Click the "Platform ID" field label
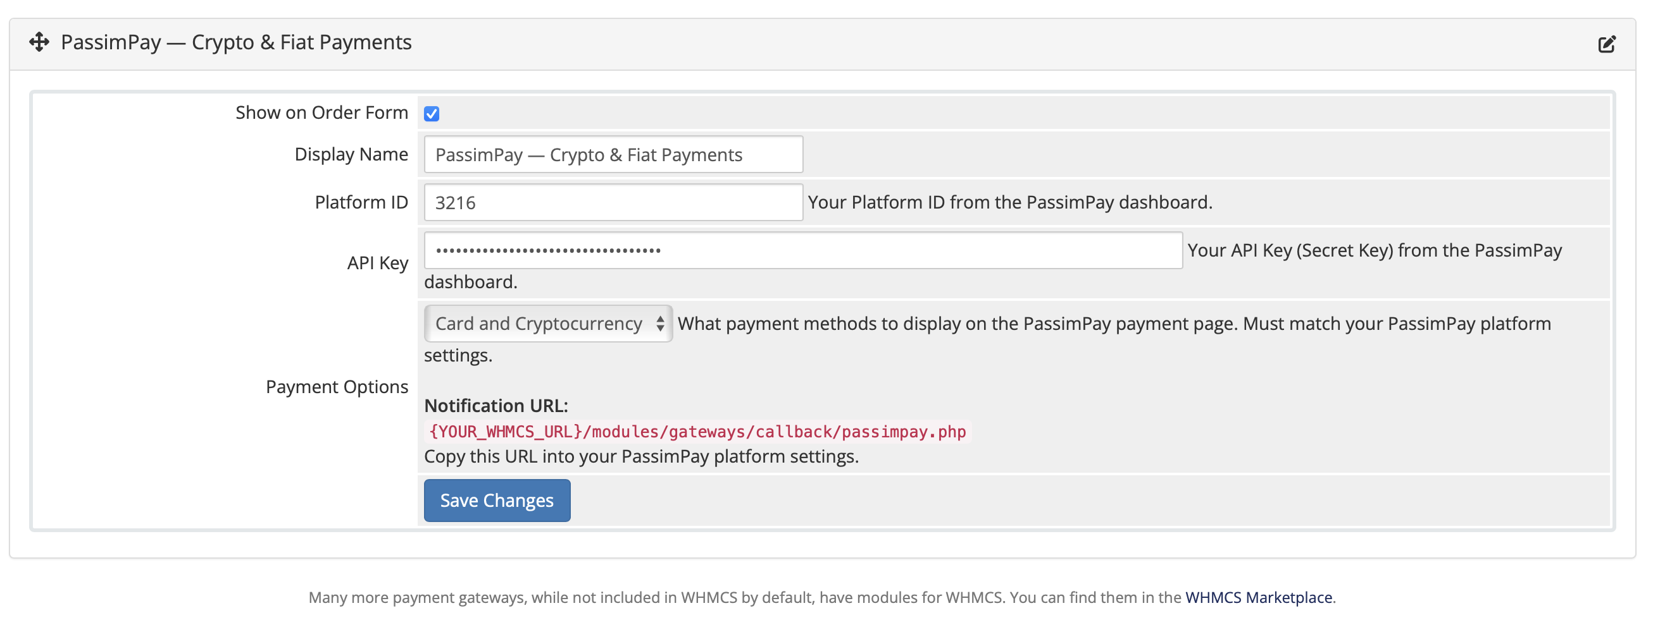Image resolution: width=1653 pixels, height=632 pixels. (x=361, y=202)
